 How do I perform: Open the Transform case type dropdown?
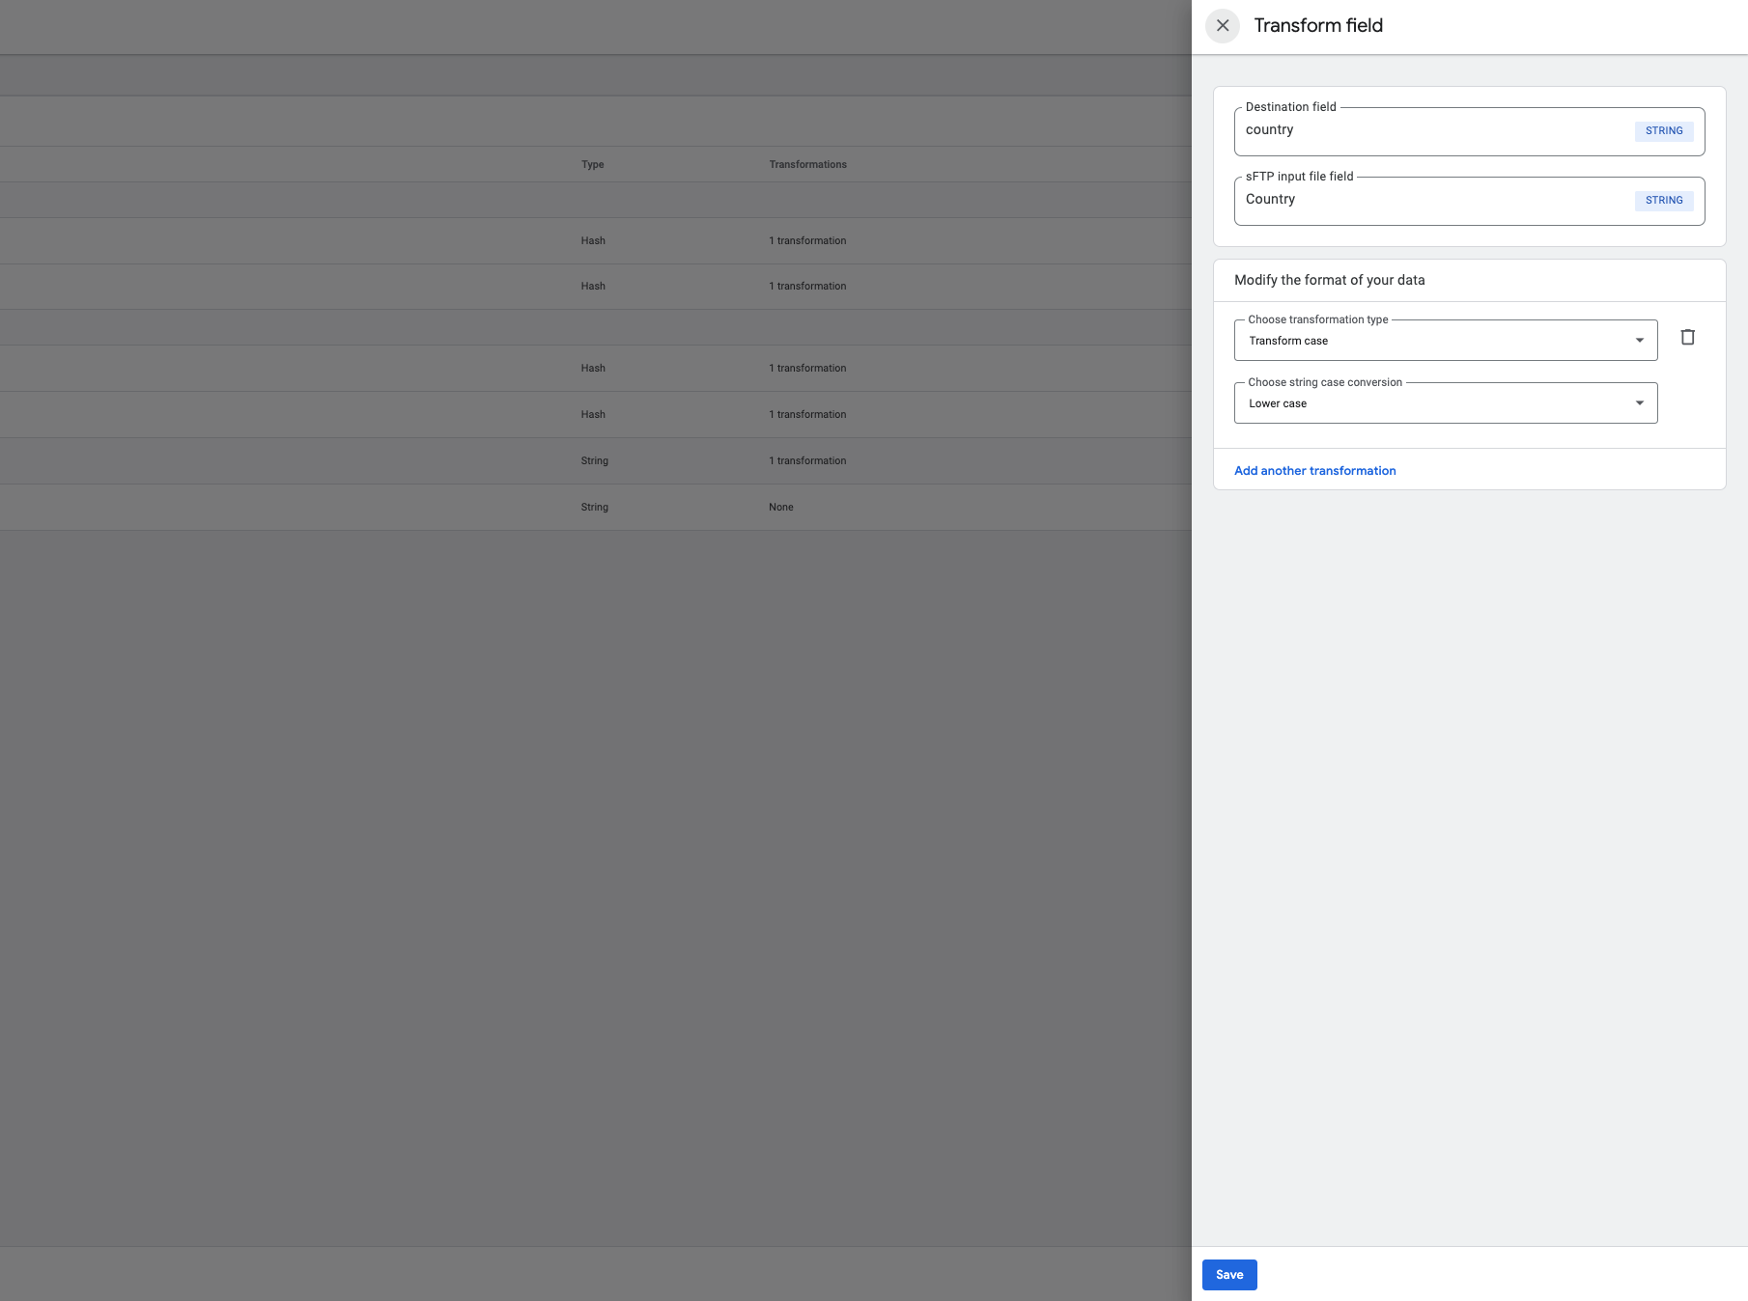point(1445,341)
